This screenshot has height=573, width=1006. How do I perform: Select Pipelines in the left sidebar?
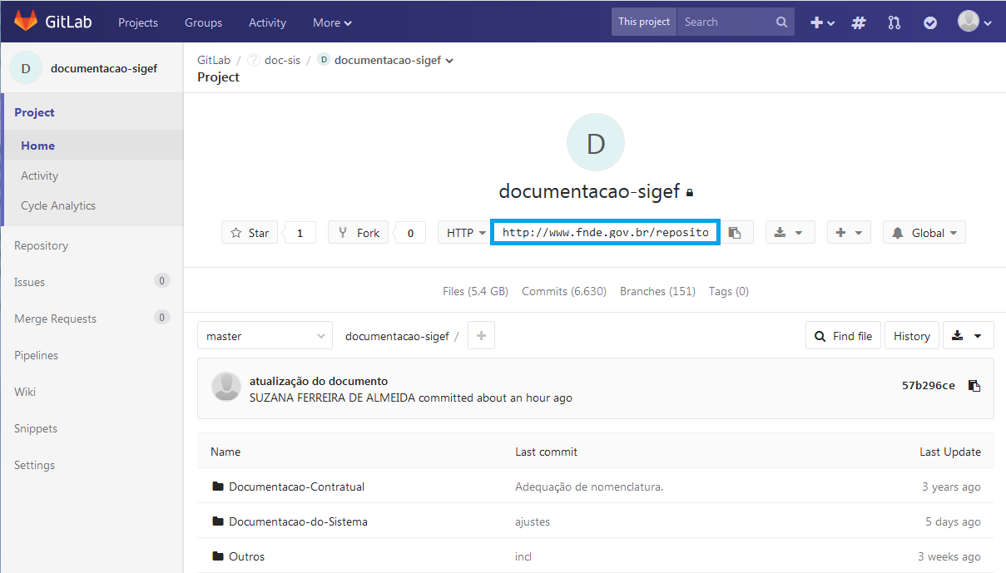36,355
